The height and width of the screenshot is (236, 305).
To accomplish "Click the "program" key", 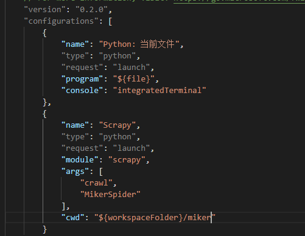I will coord(82,79).
